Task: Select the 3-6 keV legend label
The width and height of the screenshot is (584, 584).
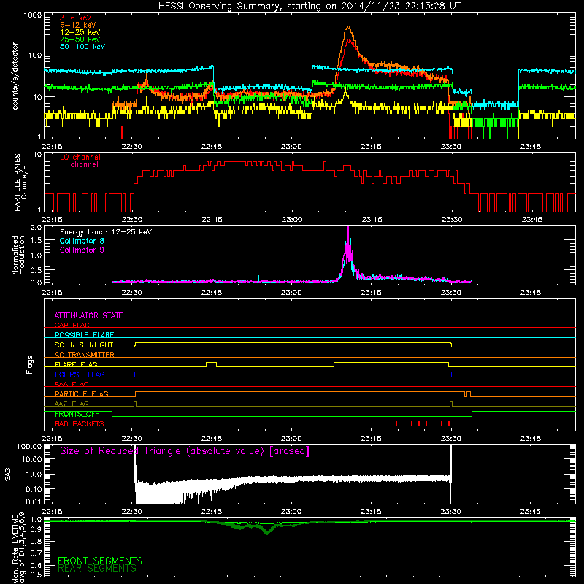Action: 76,18
